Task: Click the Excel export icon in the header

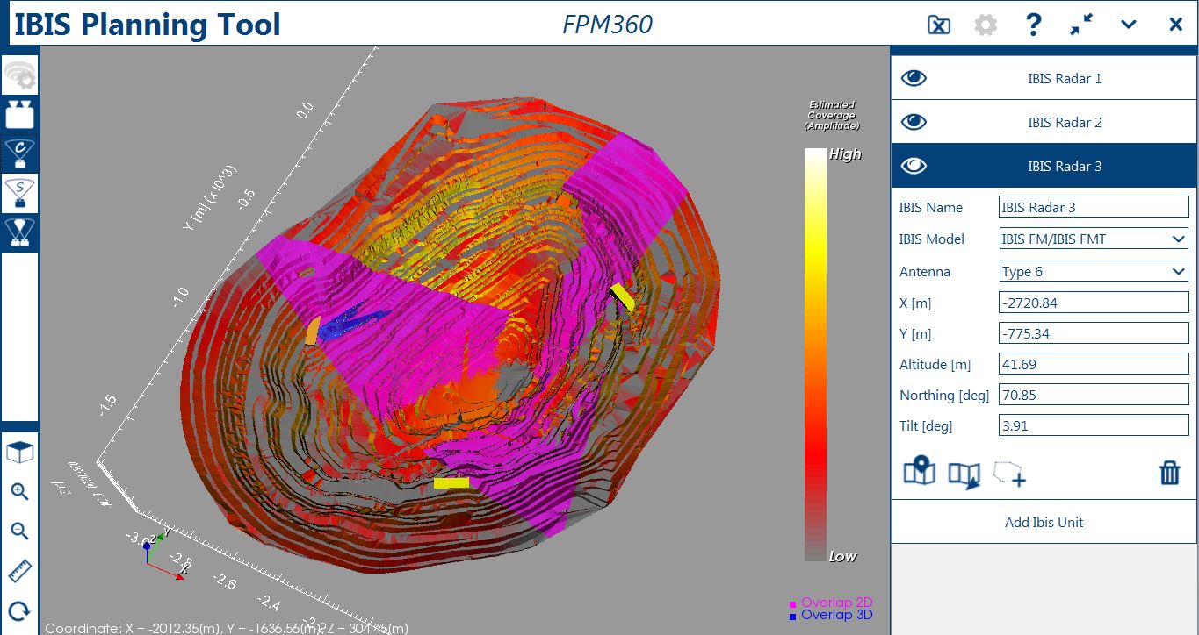Action: pos(939,25)
